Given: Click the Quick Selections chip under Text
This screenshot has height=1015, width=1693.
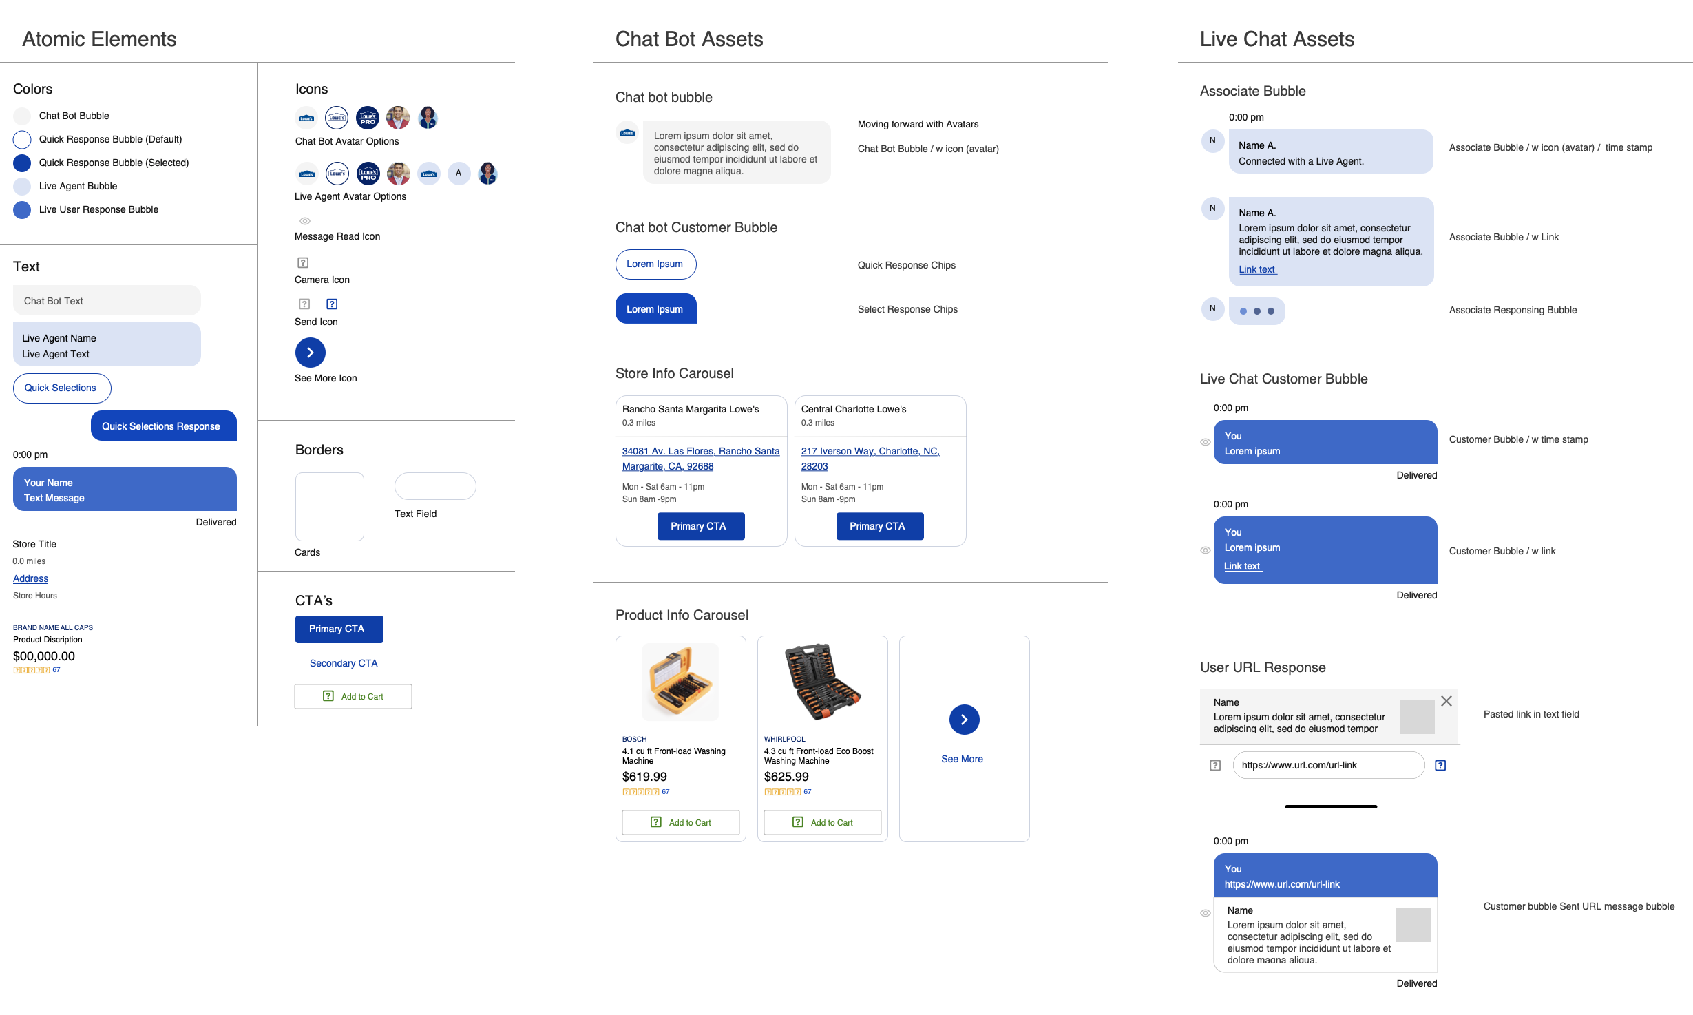Looking at the screenshot, I should tap(61, 388).
